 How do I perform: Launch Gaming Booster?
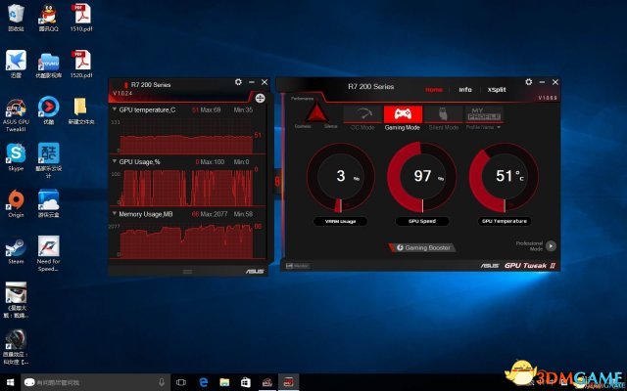422,247
